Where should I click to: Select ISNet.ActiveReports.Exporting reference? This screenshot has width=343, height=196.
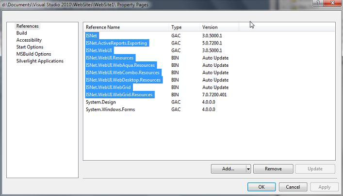click(116, 43)
